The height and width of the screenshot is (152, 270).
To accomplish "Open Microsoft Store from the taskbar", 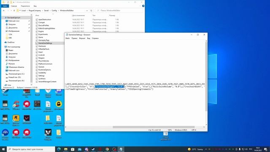I will pos(73,149).
